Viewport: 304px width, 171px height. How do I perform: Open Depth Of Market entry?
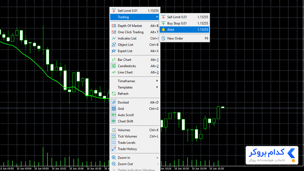click(135, 26)
